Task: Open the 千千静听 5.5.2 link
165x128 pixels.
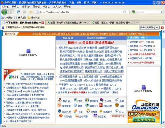Action: (x=67, y=85)
